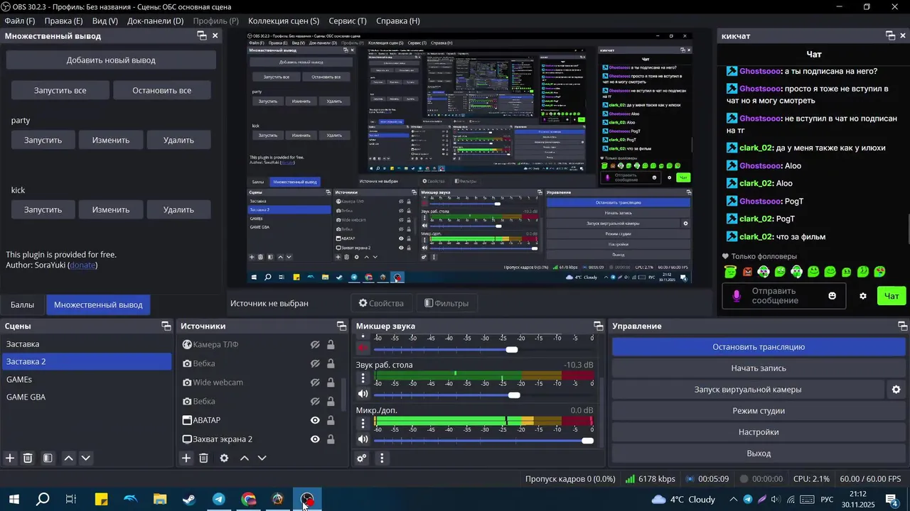Click Запустить for the kick output
Image resolution: width=910 pixels, height=511 pixels.
click(x=43, y=209)
